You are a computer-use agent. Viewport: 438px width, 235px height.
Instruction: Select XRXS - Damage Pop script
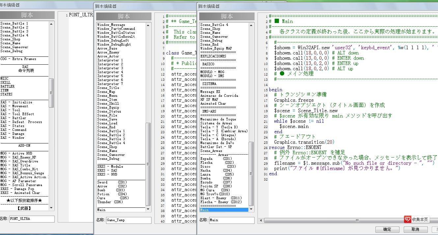coord(17,189)
